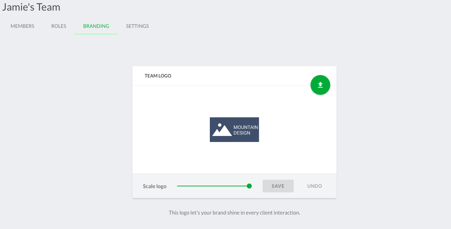Image resolution: width=451 pixels, height=229 pixels.
Task: Click the grey Save button
Action: [278, 186]
